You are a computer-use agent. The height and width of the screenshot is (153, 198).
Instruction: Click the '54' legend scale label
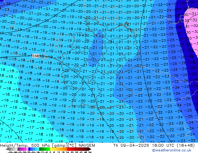(90, 152)
